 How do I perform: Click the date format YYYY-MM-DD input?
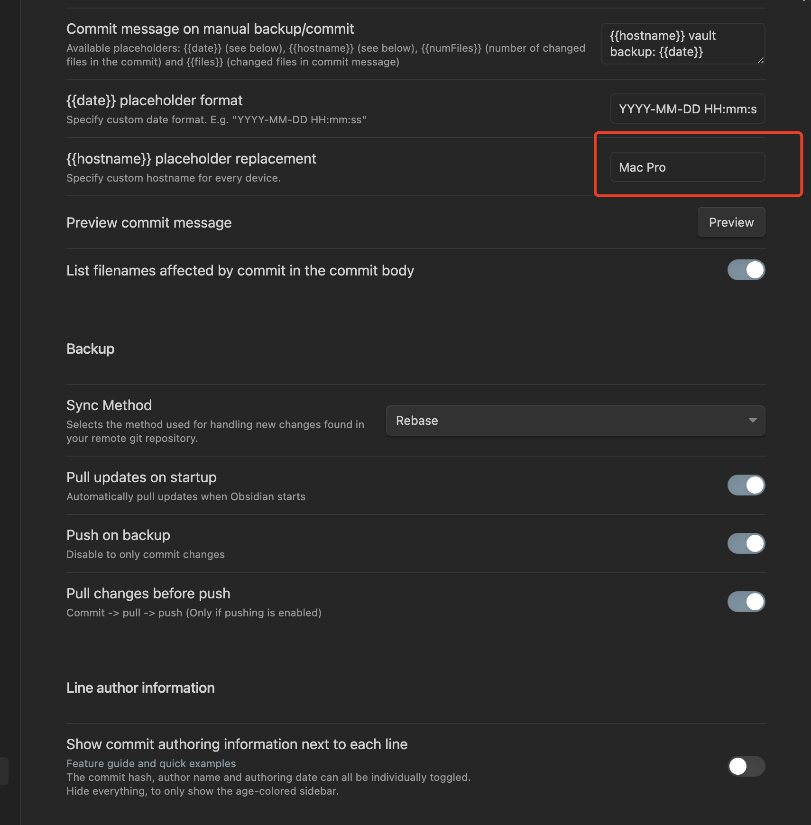687,109
